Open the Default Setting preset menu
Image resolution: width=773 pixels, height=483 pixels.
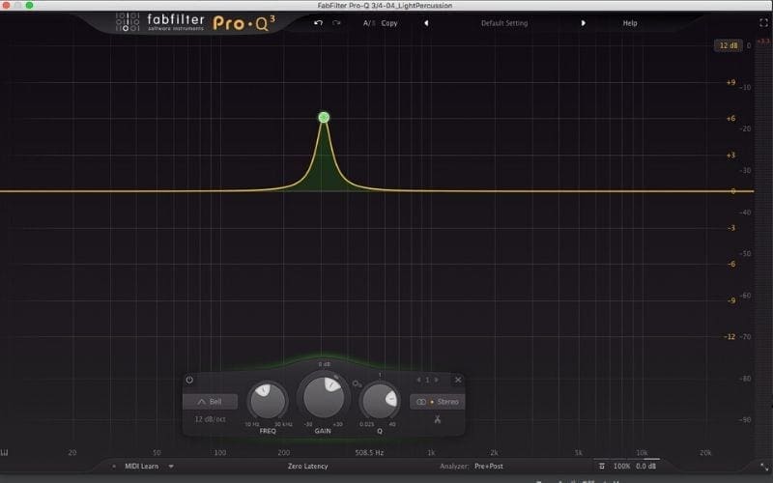(x=504, y=23)
